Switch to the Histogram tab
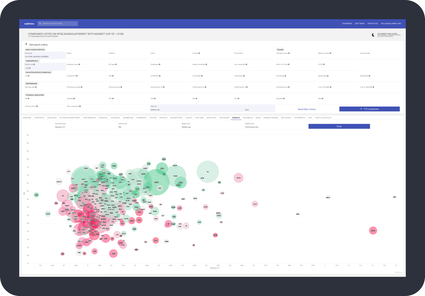 click(224, 118)
